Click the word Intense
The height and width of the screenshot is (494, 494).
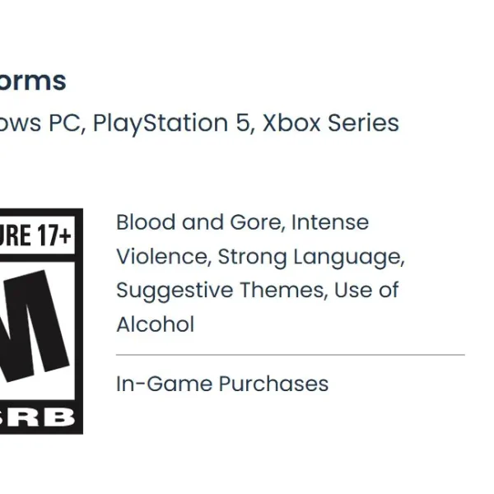(x=330, y=222)
